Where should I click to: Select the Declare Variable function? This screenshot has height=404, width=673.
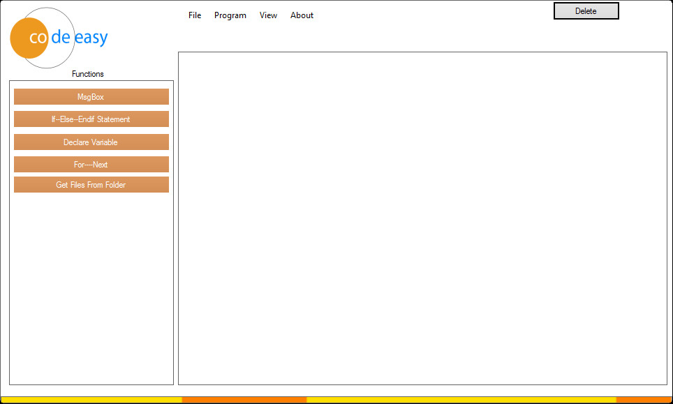pos(91,142)
